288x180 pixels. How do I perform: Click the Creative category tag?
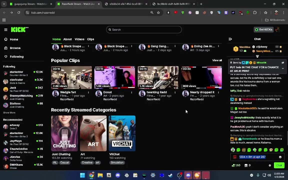87,162
